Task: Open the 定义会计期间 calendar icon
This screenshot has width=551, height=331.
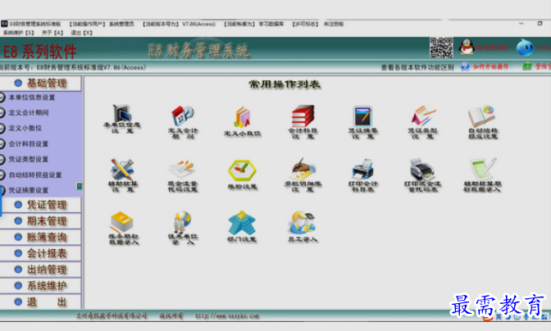Action: click(182, 121)
